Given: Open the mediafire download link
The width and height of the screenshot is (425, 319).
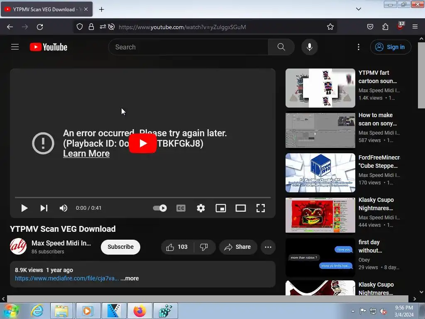Looking at the screenshot, I should pyautogui.click(x=67, y=278).
